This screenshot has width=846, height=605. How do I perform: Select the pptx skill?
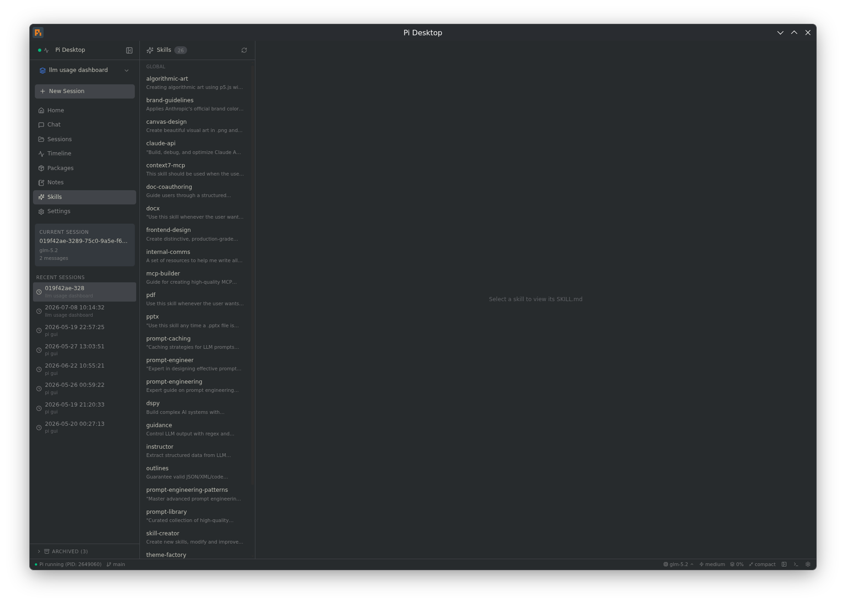coord(196,321)
